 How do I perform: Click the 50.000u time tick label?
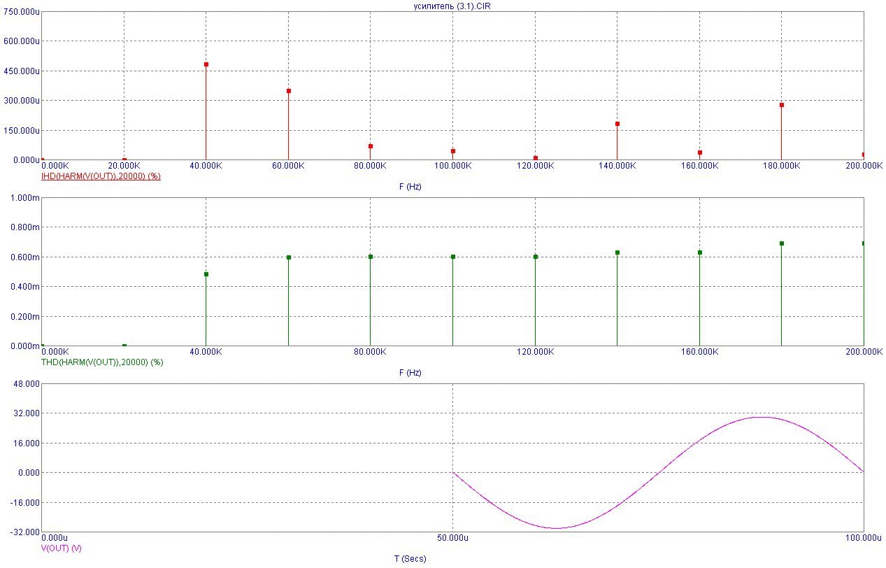click(x=453, y=538)
